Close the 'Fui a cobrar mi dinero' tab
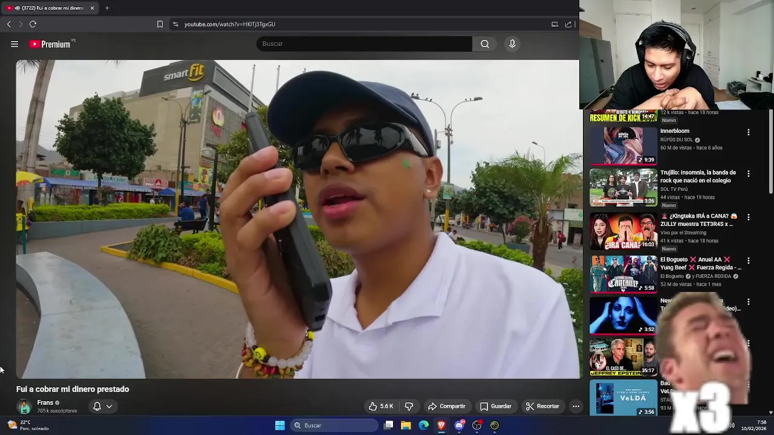This screenshot has height=435, width=774. [92, 8]
